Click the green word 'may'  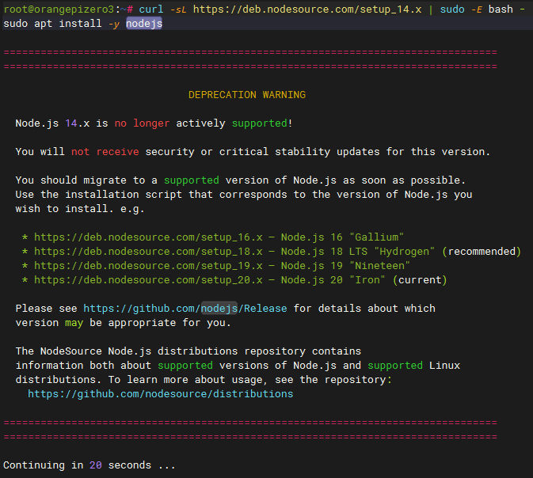tap(74, 323)
